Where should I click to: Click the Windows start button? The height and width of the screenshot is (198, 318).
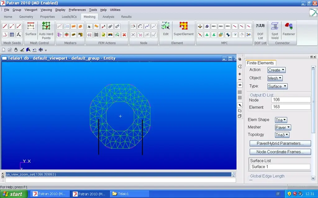[x=14, y=194]
